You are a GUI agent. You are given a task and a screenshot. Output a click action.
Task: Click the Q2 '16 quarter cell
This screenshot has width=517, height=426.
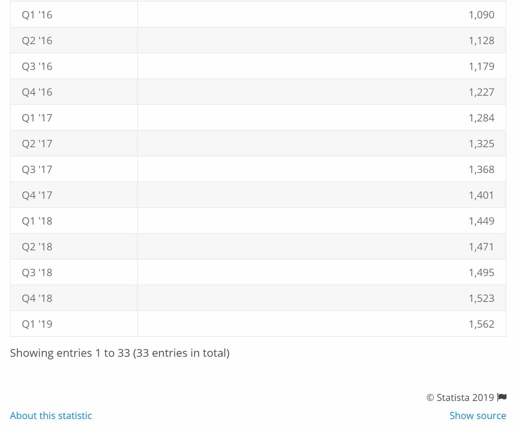(37, 41)
